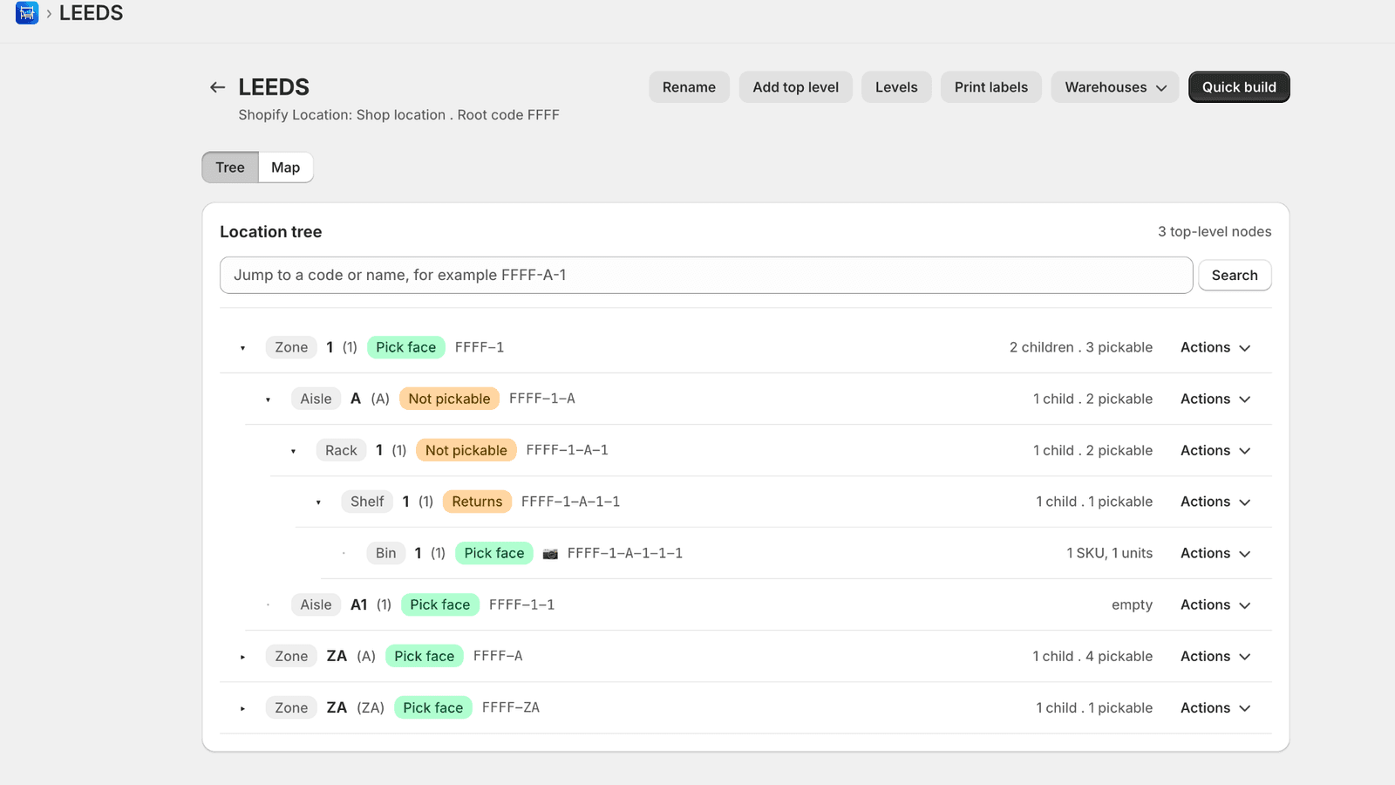Click the Print labels button
This screenshot has height=785, width=1395.
[991, 87]
